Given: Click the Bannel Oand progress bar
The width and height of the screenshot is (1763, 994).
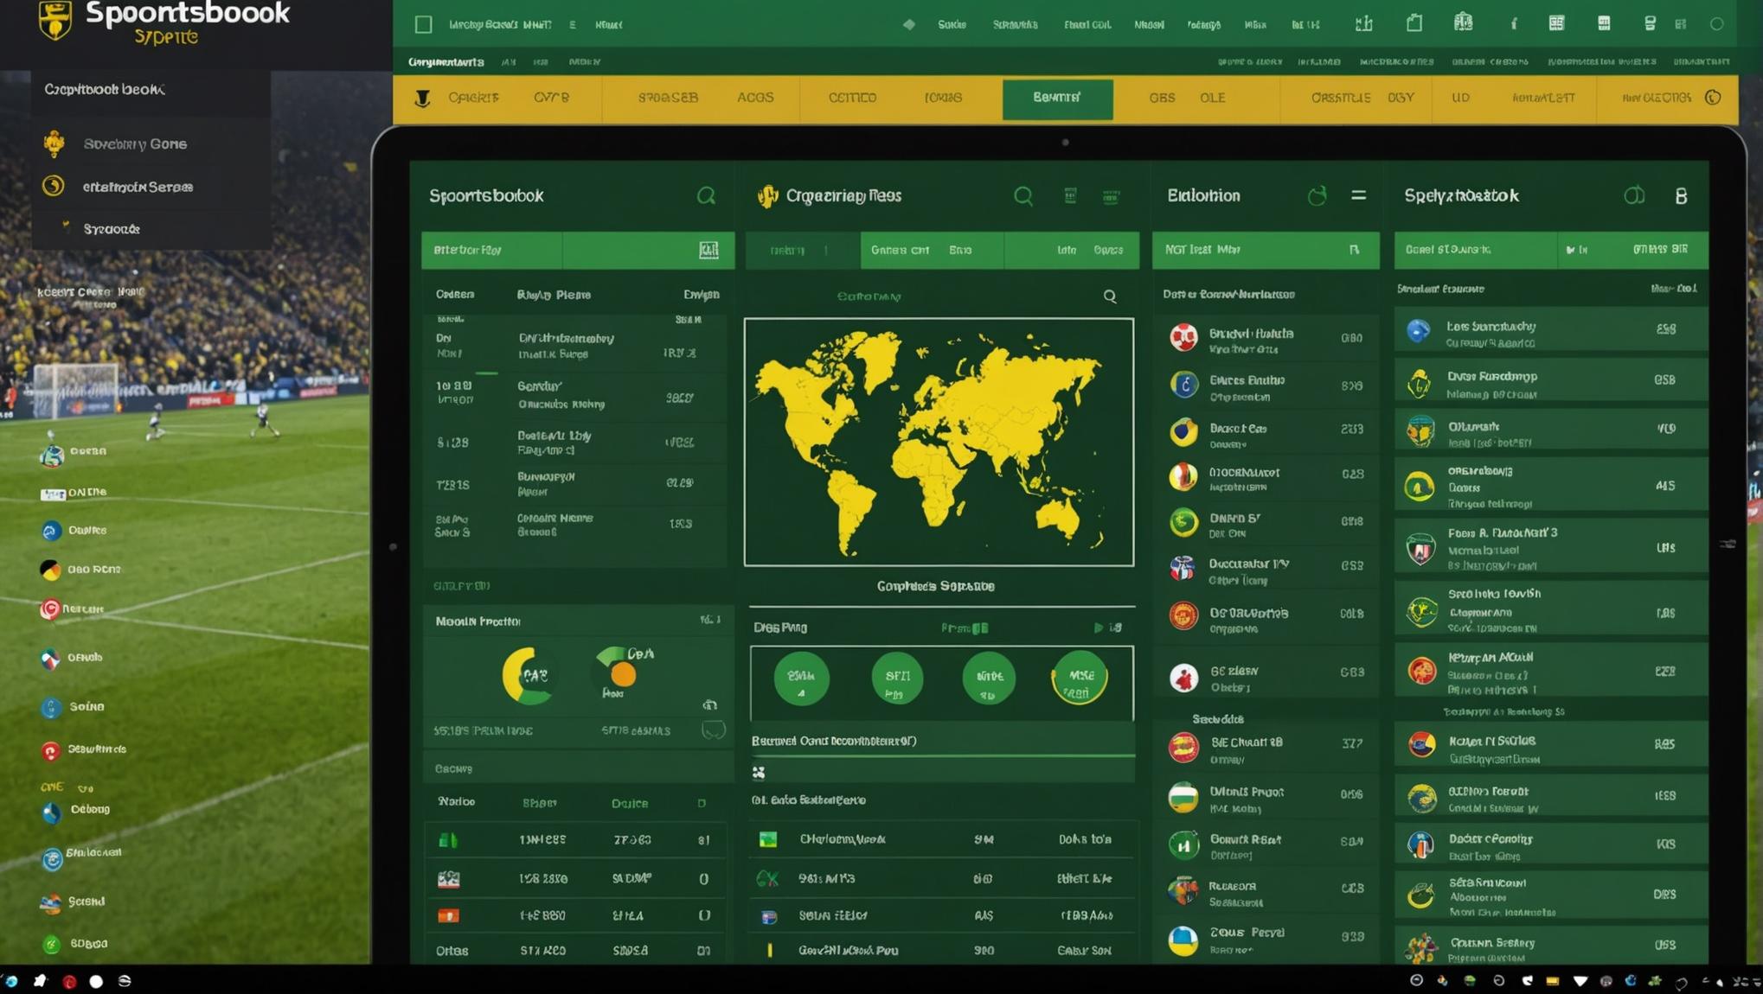Looking at the screenshot, I should click(942, 756).
